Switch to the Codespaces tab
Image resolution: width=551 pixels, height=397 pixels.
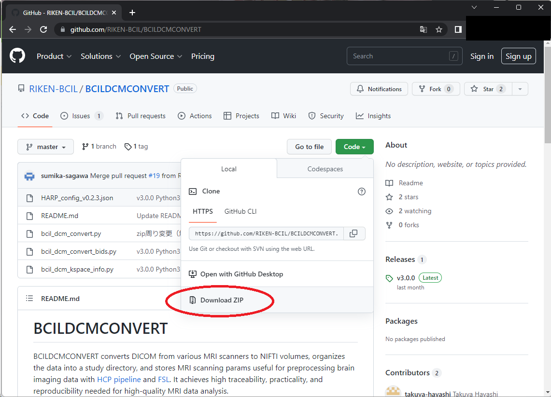click(325, 169)
